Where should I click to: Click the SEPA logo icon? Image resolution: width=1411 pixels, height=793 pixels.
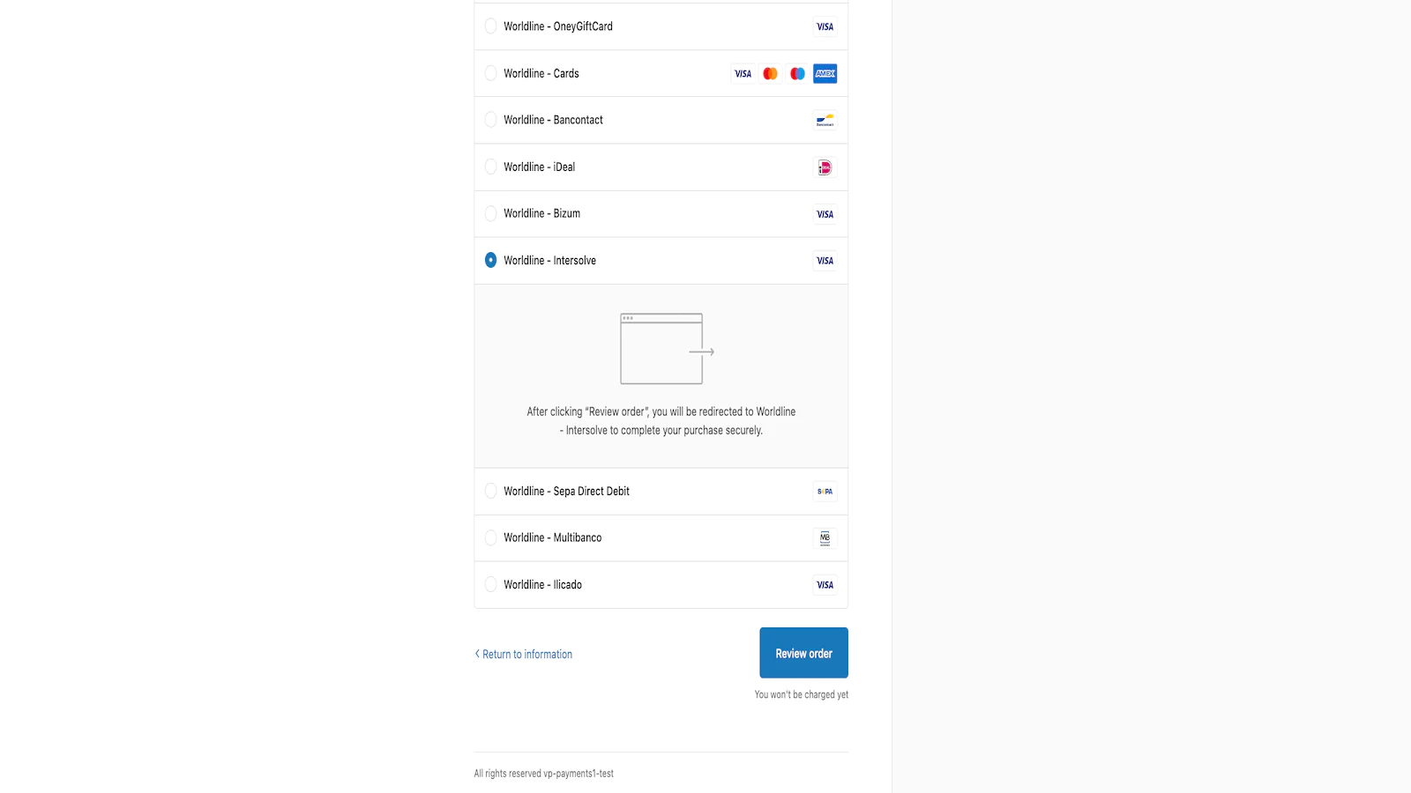click(x=825, y=491)
